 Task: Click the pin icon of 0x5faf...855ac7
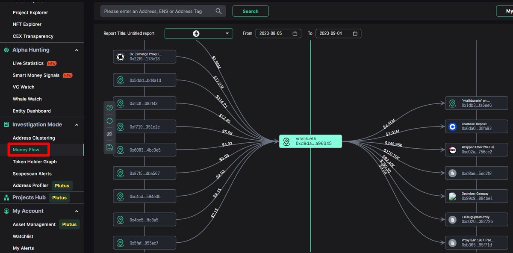(x=121, y=243)
